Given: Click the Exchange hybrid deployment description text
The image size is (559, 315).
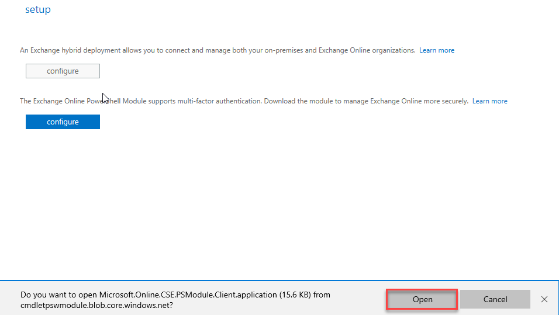Looking at the screenshot, I should pos(218,50).
